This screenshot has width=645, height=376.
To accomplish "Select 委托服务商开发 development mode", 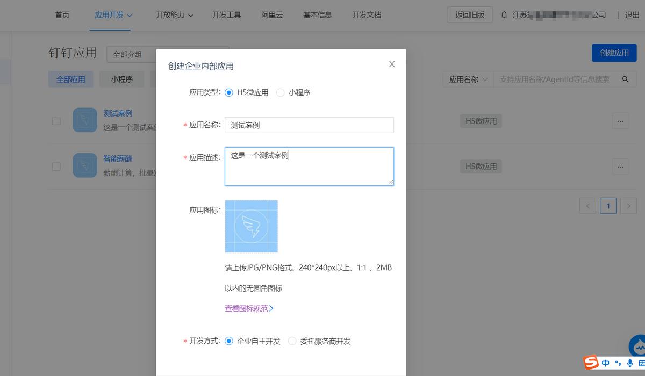I will 292,341.
